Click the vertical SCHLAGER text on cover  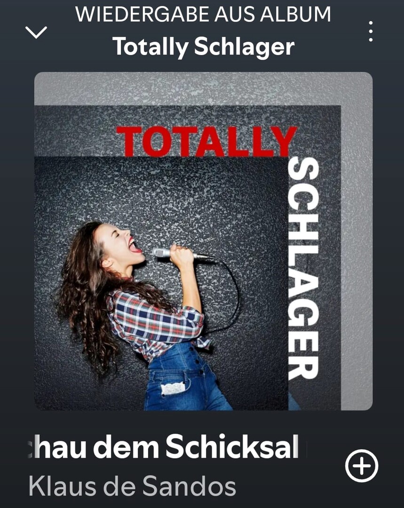click(303, 269)
